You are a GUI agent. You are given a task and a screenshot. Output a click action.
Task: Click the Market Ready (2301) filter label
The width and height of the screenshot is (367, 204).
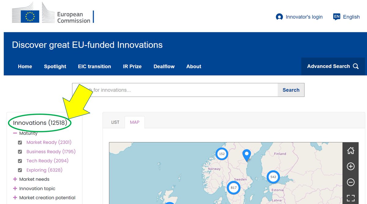point(49,142)
